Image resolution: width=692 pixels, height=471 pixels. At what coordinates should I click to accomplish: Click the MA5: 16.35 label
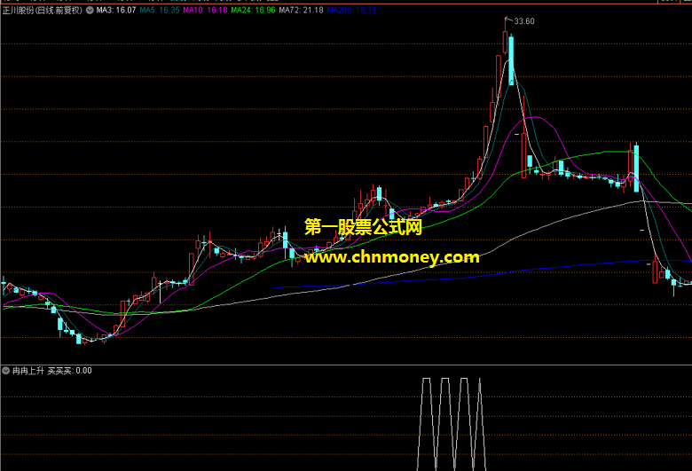click(160, 10)
